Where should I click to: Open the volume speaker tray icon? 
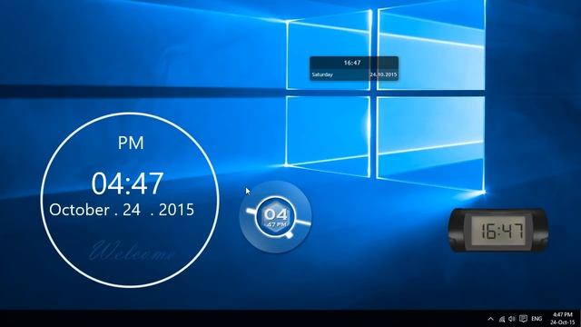(512, 319)
